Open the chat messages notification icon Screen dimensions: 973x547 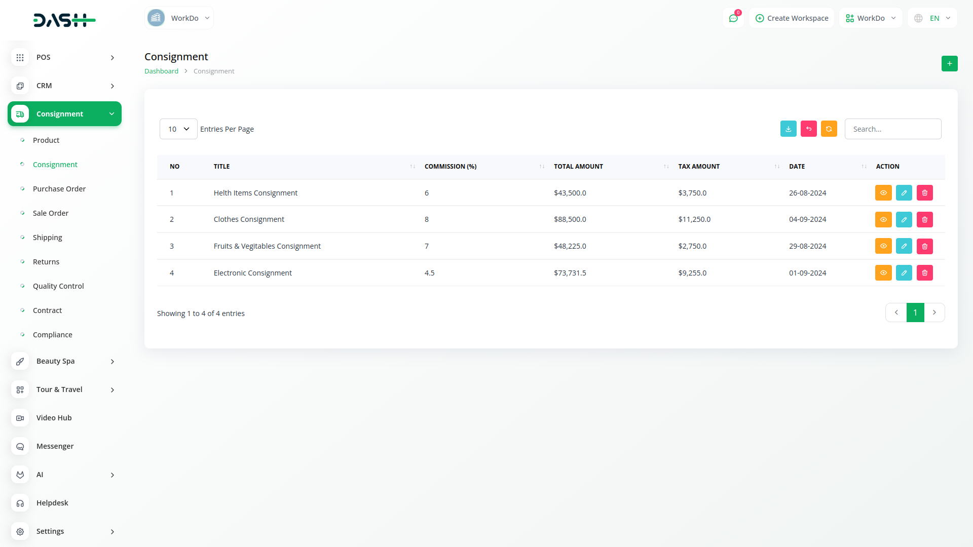(x=733, y=18)
